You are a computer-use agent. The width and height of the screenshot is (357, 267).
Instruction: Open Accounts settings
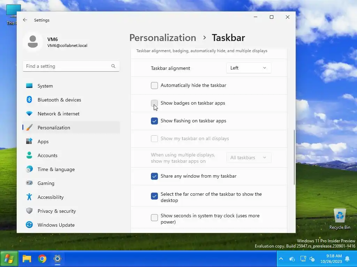pyautogui.click(x=71, y=155)
